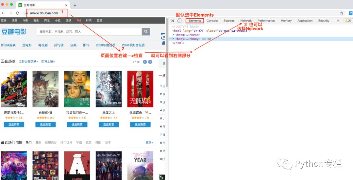The width and height of the screenshot is (353, 180).
Task: Click the 即将上映» link
Action: coord(48,61)
